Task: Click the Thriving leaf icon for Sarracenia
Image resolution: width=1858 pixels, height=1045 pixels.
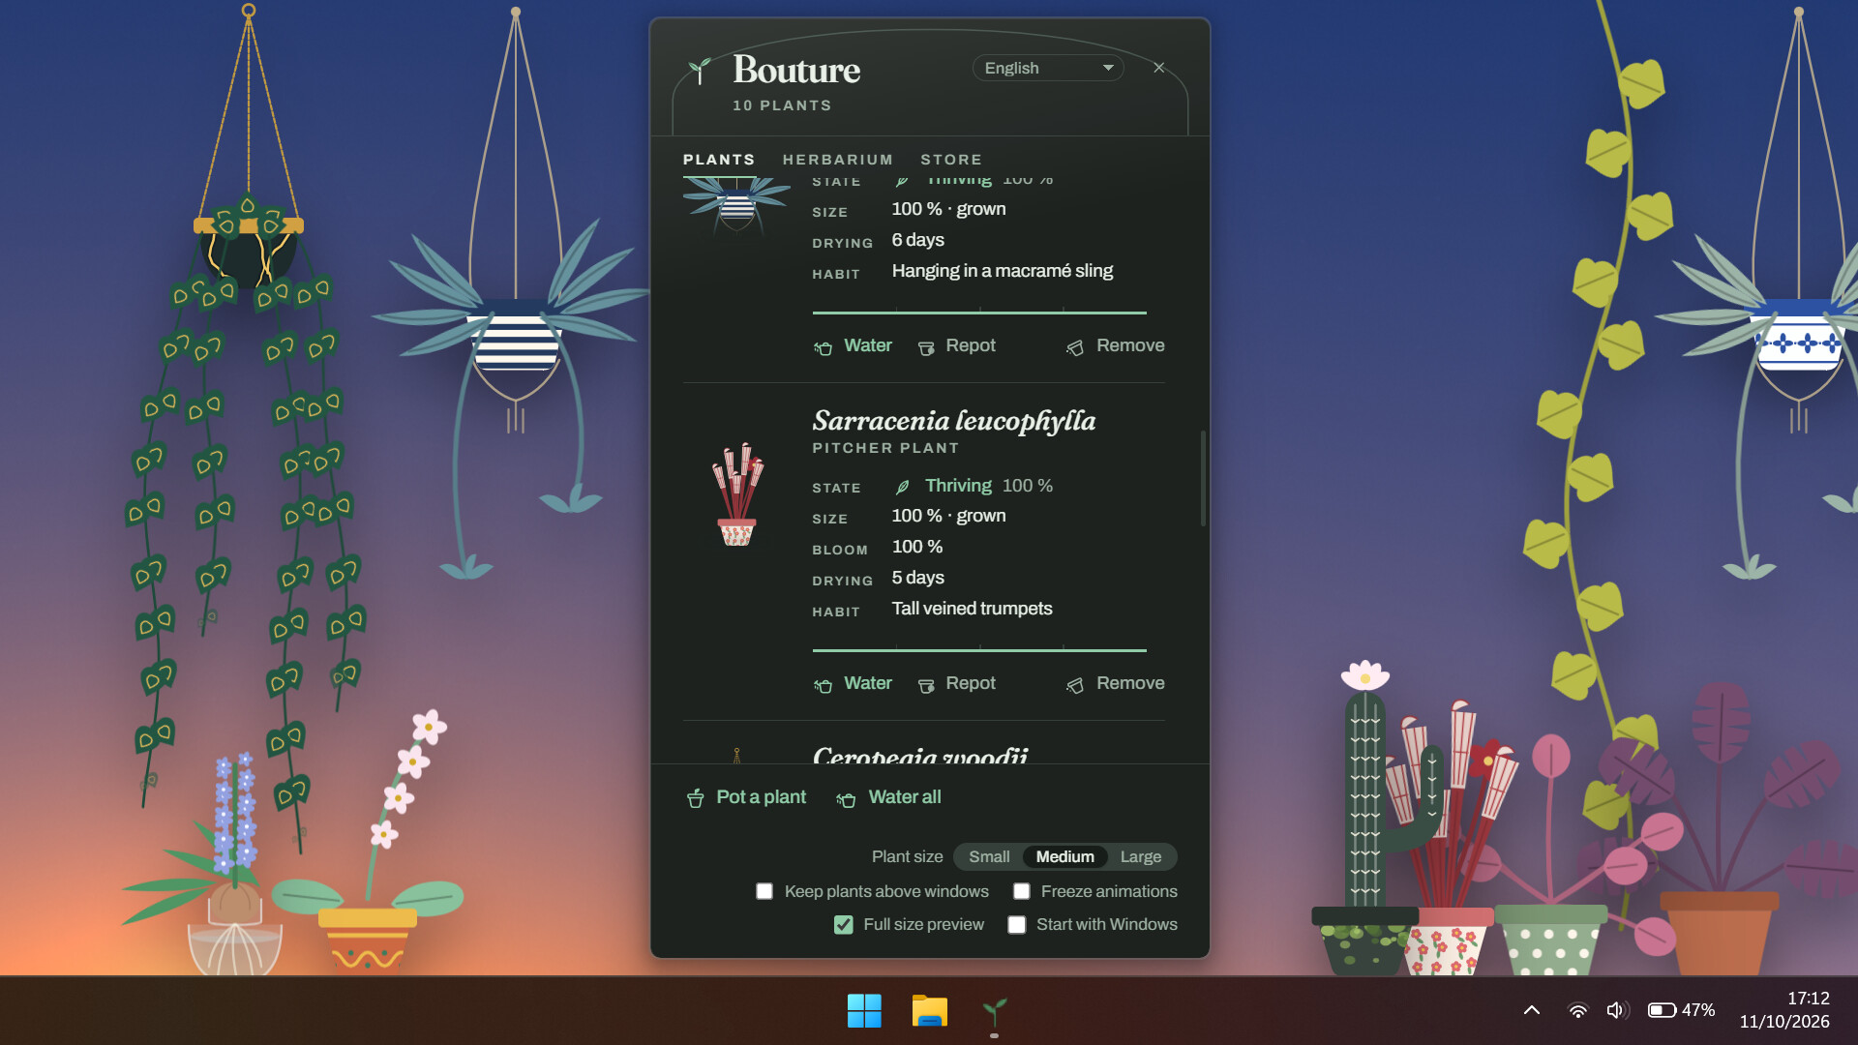Action: (902, 487)
